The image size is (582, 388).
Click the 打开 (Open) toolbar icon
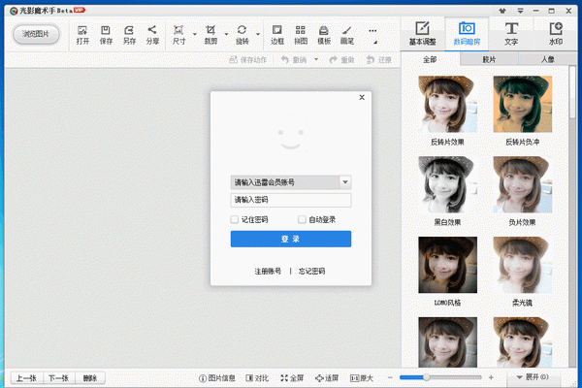pyautogui.click(x=82, y=34)
